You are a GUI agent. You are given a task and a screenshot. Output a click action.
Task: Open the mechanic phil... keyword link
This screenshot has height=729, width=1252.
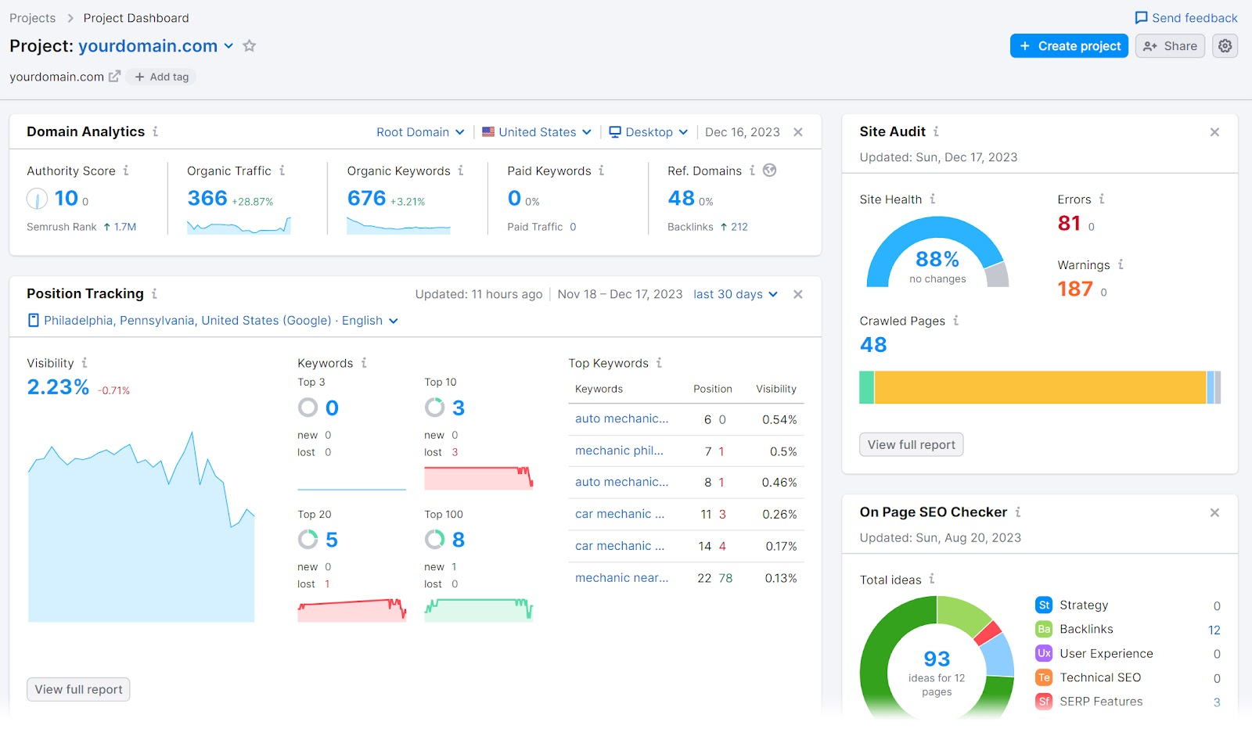(619, 451)
